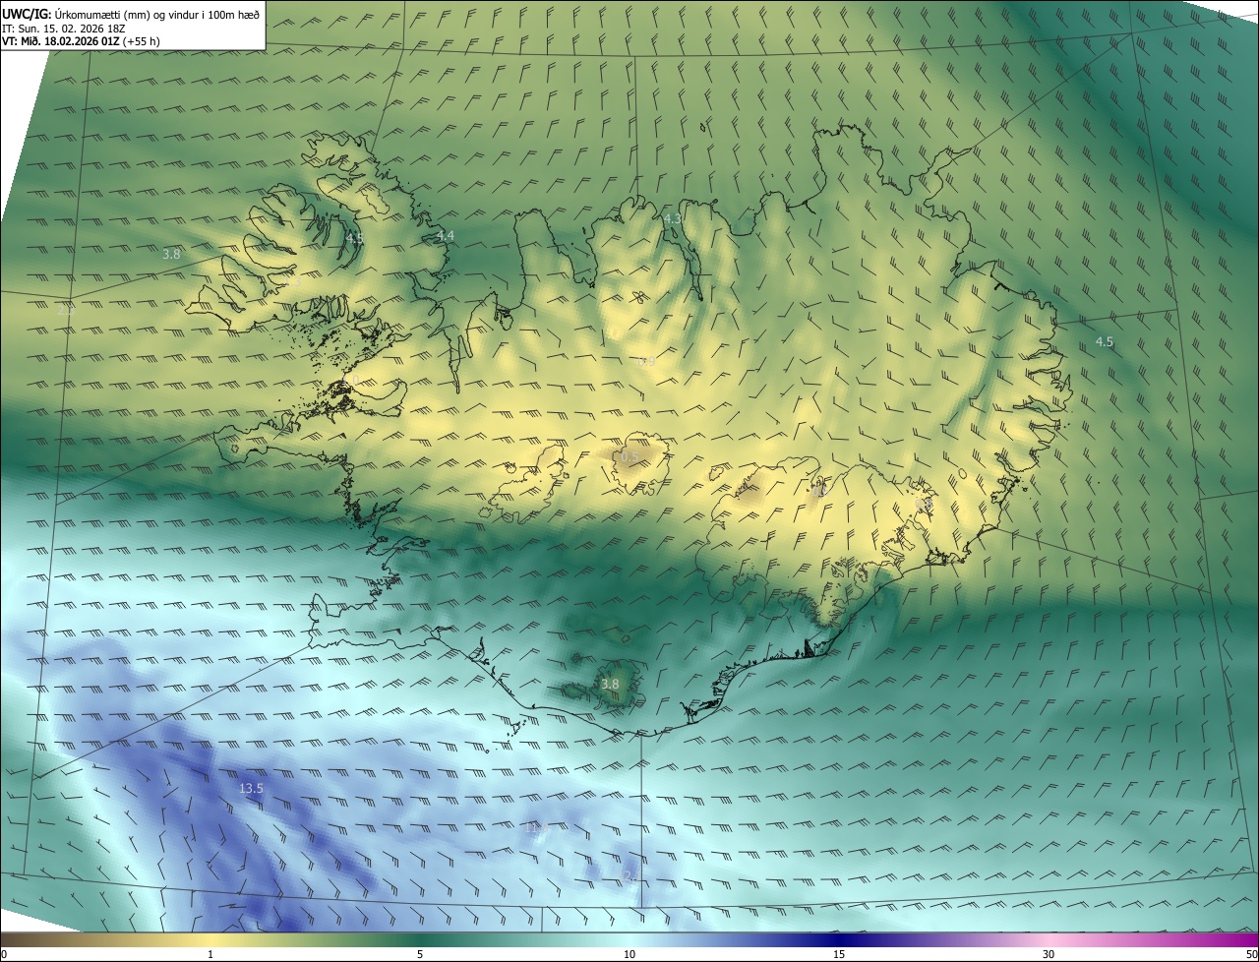Click the 5 tick label on the color scale

pyautogui.click(x=420, y=954)
